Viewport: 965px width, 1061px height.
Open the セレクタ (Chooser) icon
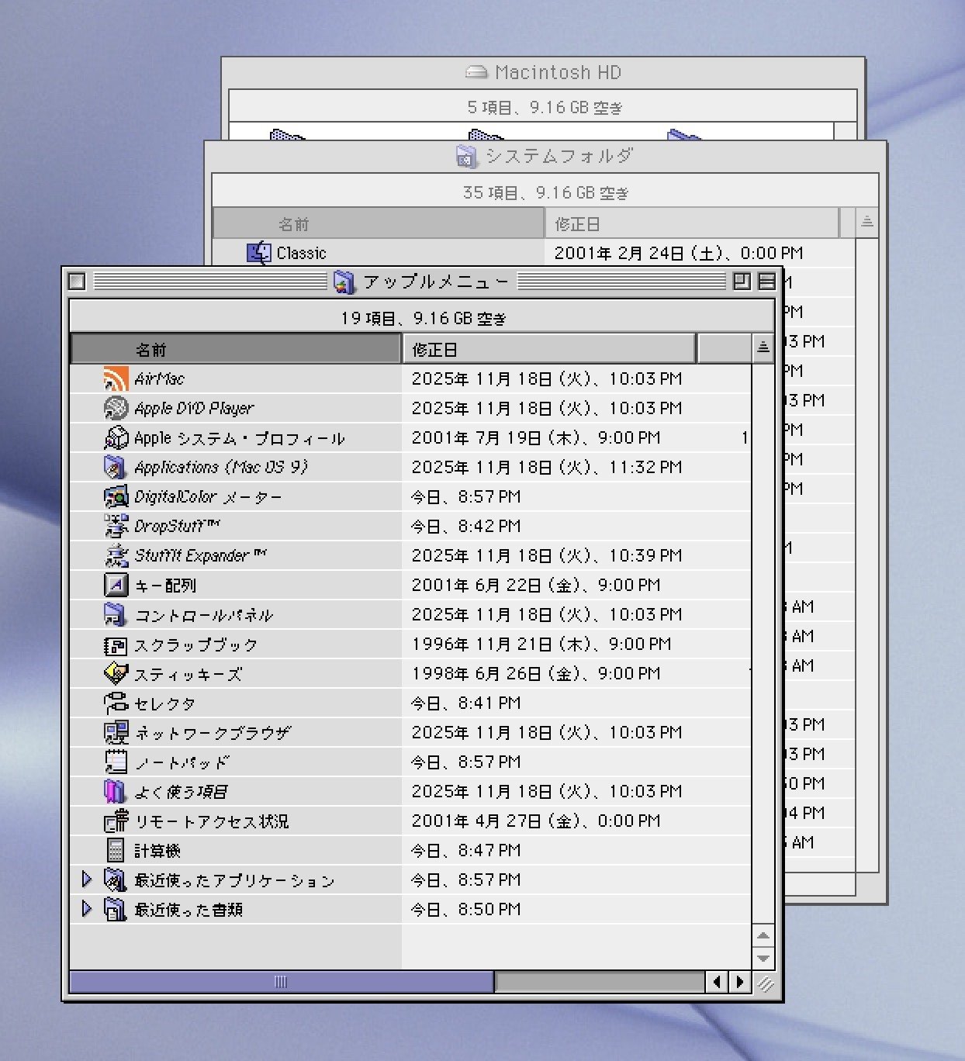(116, 703)
